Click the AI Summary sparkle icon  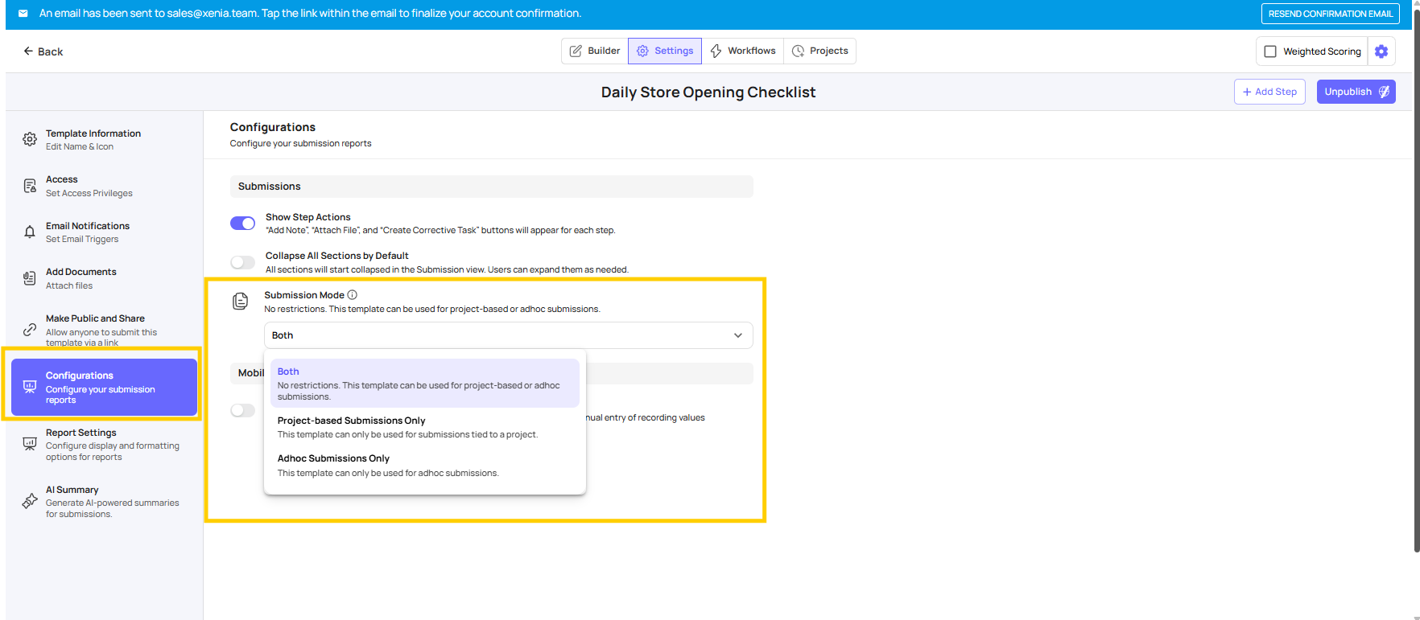(x=30, y=501)
